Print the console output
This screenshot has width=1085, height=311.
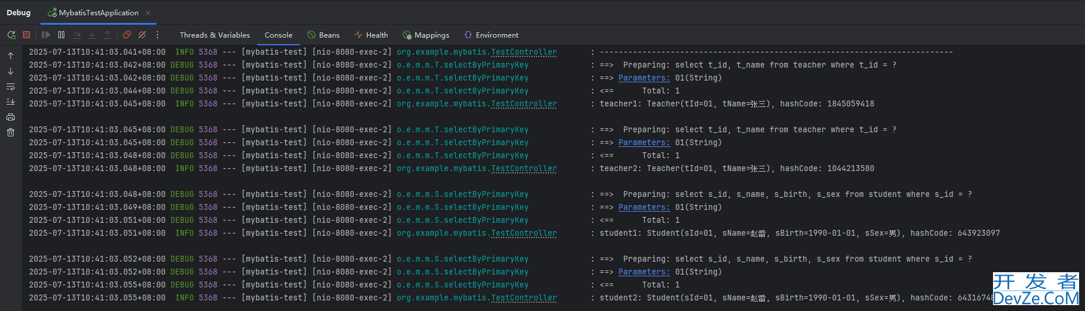[x=11, y=117]
